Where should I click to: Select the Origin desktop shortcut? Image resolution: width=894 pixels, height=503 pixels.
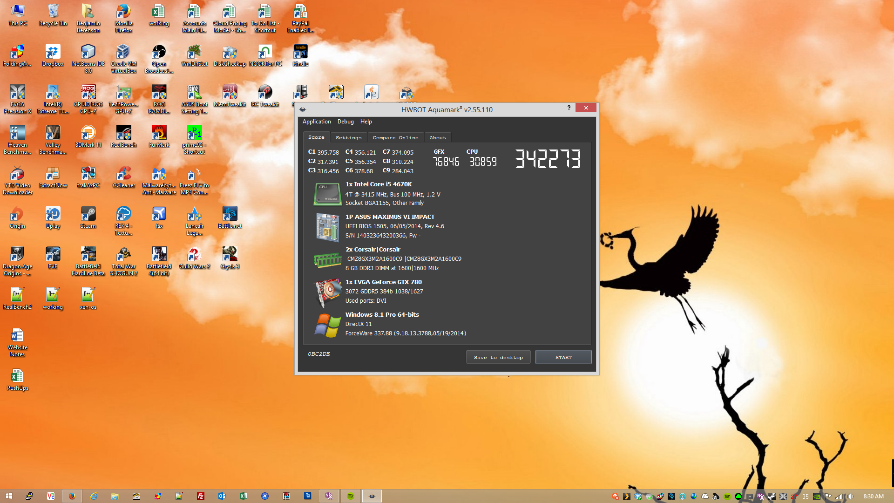tap(18, 218)
